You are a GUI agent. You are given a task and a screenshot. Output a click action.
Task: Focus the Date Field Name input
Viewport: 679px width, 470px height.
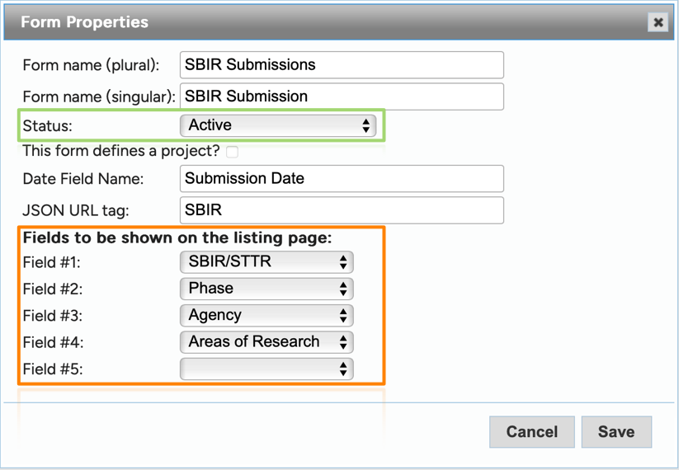point(342,179)
